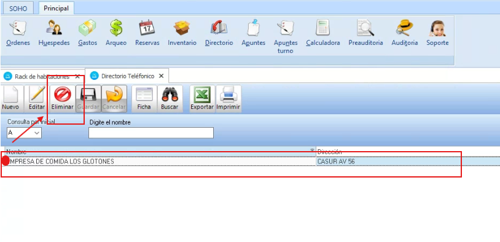Viewport: 500px width, 242px height.
Task: Select the Principal ribbon tab
Action: [x=56, y=8]
